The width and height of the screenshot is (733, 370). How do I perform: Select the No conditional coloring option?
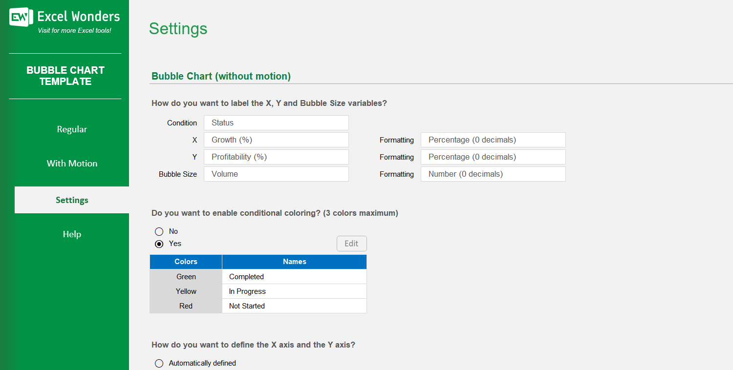click(x=159, y=231)
